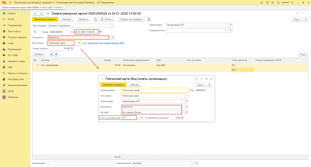This screenshot has height=167, width=311.
Task: Add the document to favorites via star
Action: pos(48,13)
